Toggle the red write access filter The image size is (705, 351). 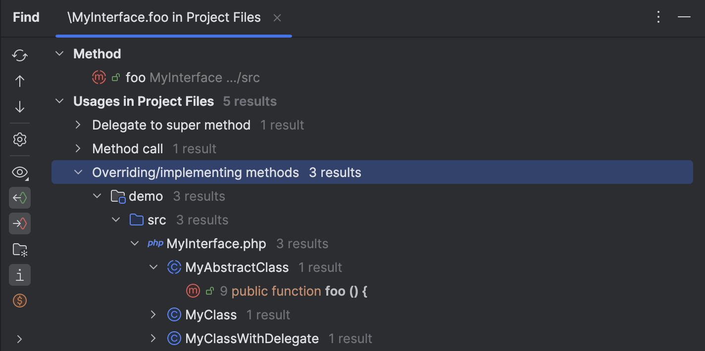(20, 223)
